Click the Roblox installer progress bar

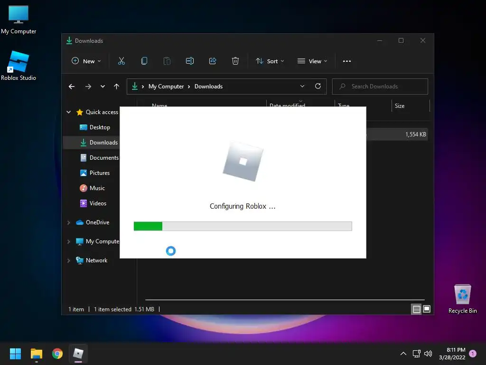pyautogui.click(x=243, y=226)
